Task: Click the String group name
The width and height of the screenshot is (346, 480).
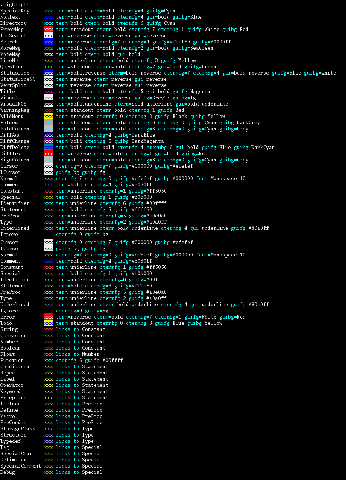Action: click(x=9, y=329)
